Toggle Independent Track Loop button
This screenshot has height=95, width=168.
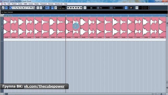[137, 8]
